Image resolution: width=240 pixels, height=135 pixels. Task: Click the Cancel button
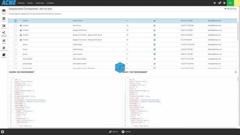tap(126, 132)
